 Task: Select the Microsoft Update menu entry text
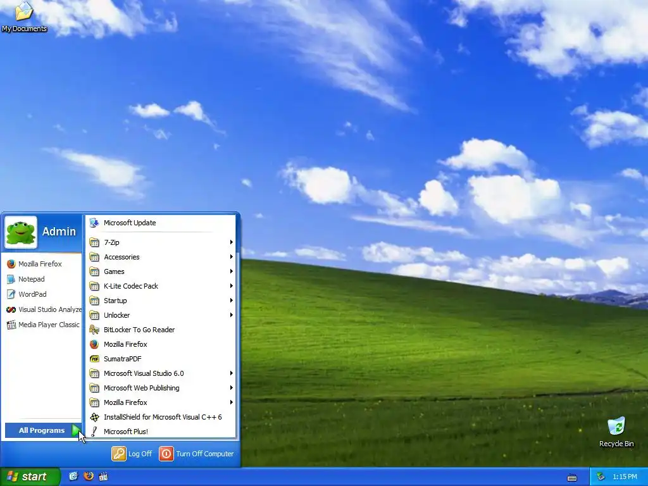pyautogui.click(x=130, y=223)
